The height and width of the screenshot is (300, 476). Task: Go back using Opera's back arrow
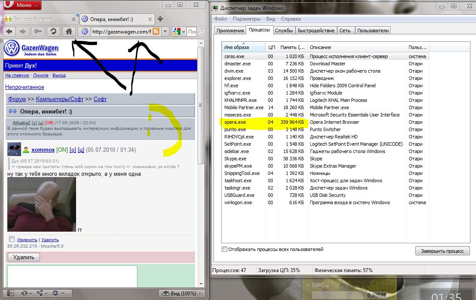(9, 31)
